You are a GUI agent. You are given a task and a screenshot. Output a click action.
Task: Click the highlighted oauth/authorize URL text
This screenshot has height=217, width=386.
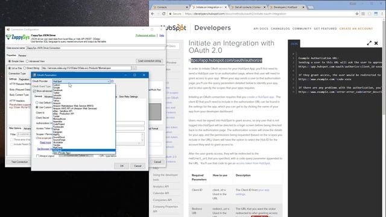(227, 60)
